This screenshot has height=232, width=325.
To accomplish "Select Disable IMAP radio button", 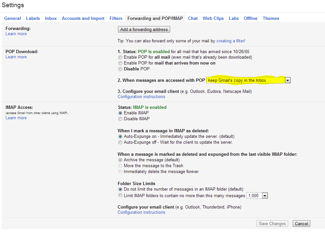I will 120,119.
